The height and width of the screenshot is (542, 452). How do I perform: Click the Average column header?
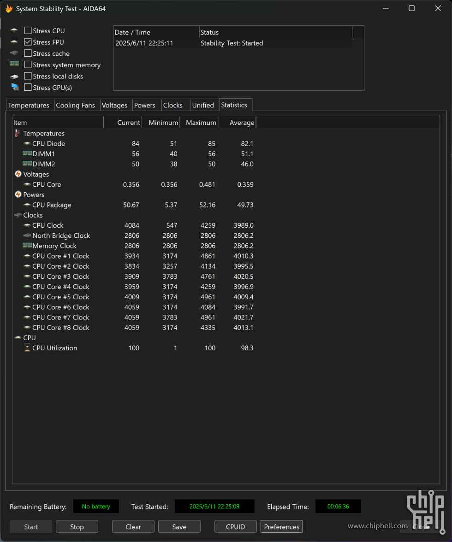coord(237,123)
